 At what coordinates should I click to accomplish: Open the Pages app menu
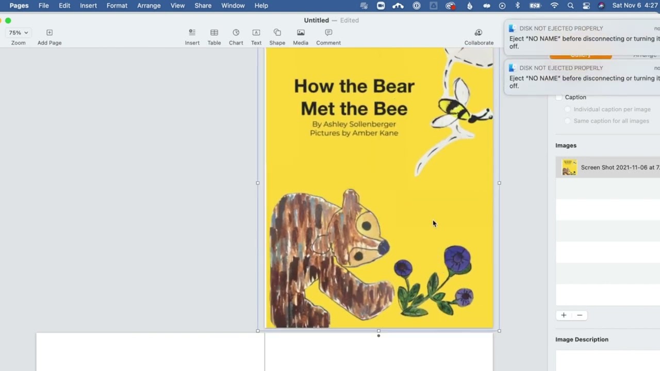click(19, 6)
